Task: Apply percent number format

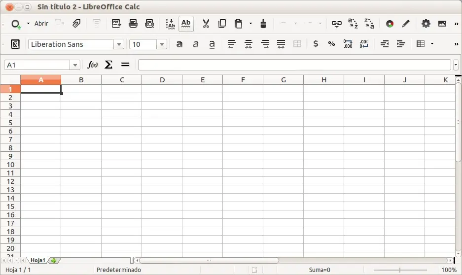Action: pyautogui.click(x=331, y=44)
